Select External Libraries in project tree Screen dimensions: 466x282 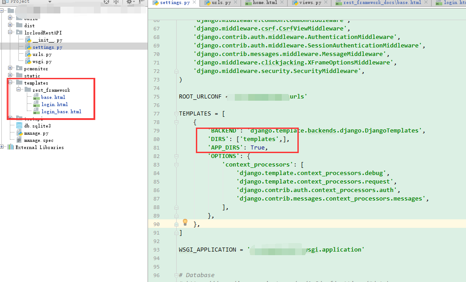coord(39,148)
